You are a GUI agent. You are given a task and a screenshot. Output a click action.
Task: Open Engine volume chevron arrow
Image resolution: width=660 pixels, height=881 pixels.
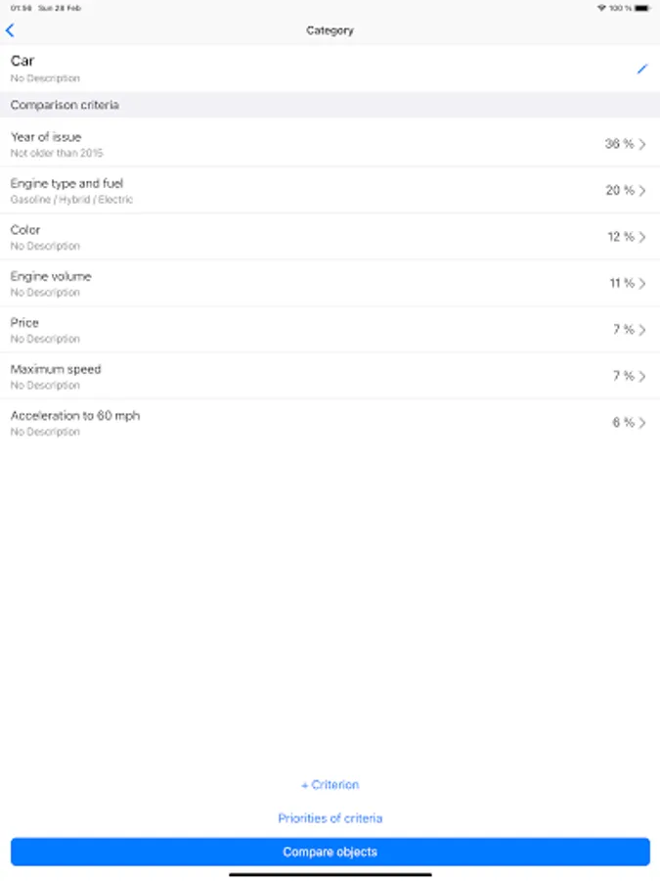642,284
